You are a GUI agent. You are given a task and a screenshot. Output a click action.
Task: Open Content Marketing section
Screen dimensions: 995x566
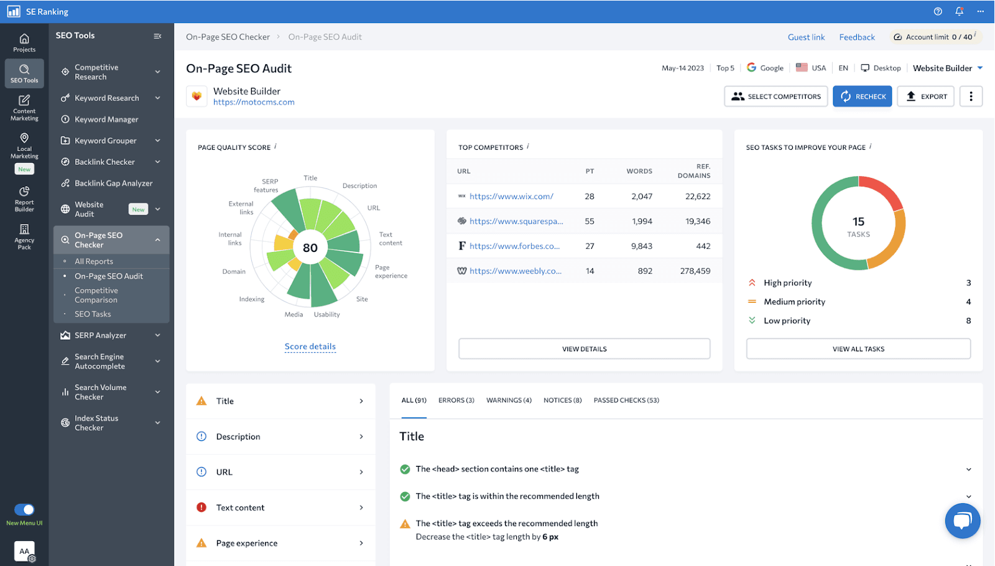(x=24, y=108)
